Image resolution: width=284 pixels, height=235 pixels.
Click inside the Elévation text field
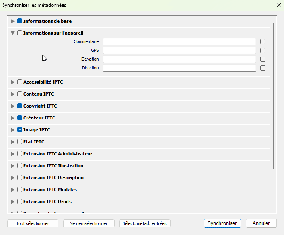click(179, 59)
